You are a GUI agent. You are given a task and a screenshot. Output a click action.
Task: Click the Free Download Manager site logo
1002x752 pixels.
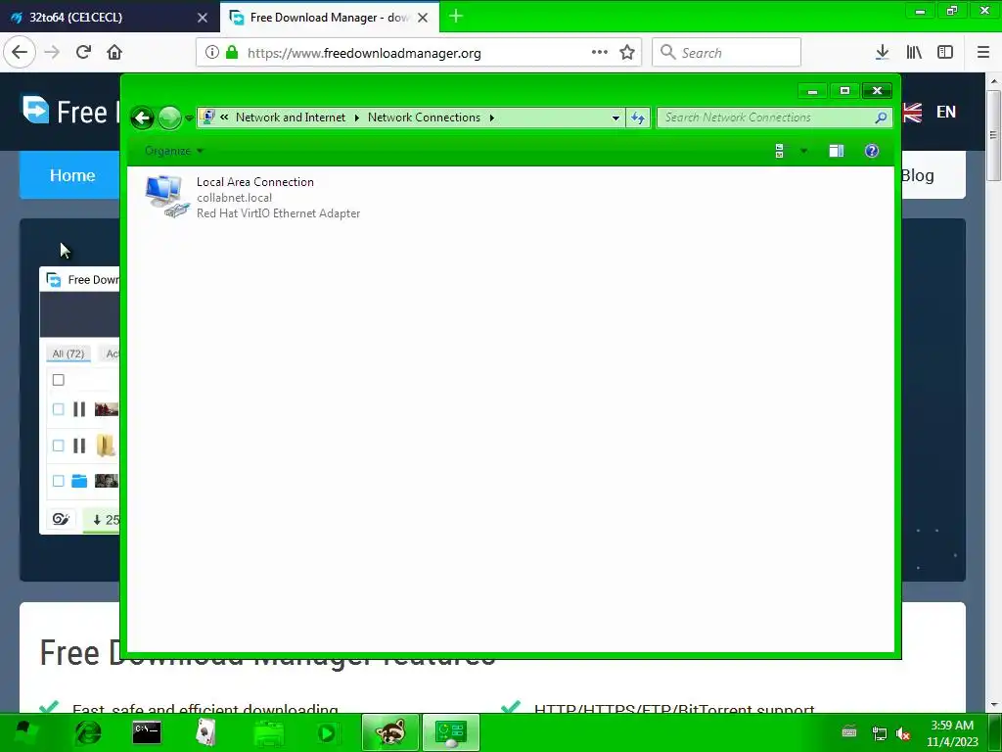tap(36, 110)
